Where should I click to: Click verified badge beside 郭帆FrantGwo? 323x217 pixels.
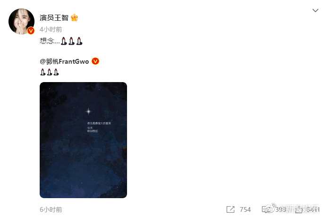coord(95,61)
